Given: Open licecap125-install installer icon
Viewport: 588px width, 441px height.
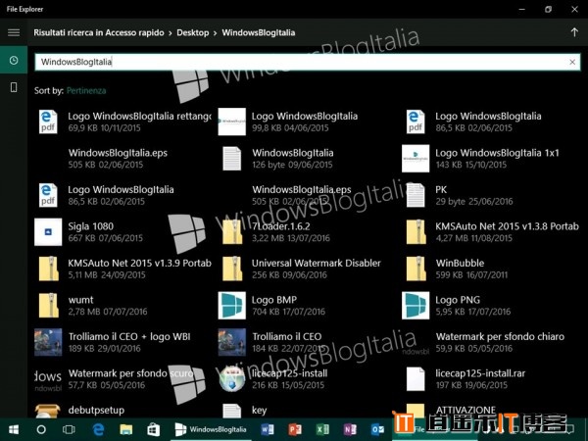Looking at the screenshot, I should [x=232, y=379].
